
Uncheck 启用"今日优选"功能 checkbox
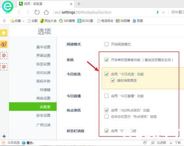[106, 74]
